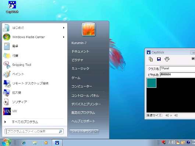This screenshot has height=146, width=195.
Task: Click the search magnifier icon in Start menu
Action: [60, 131]
